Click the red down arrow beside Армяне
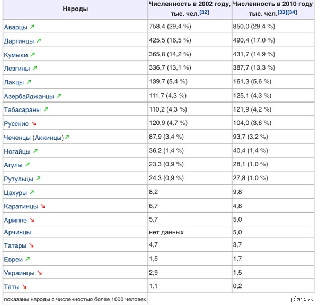 32,219
